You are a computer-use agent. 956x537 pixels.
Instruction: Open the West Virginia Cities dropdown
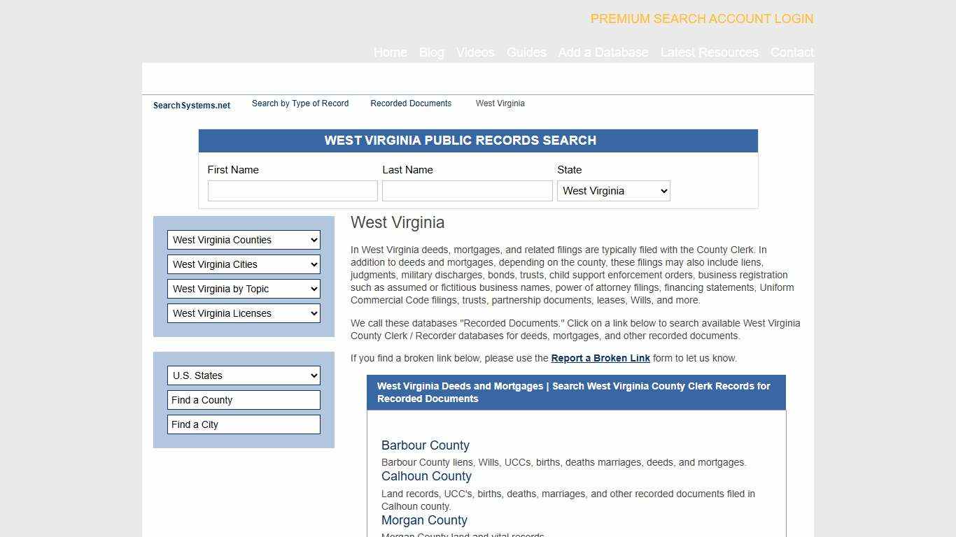(x=244, y=264)
